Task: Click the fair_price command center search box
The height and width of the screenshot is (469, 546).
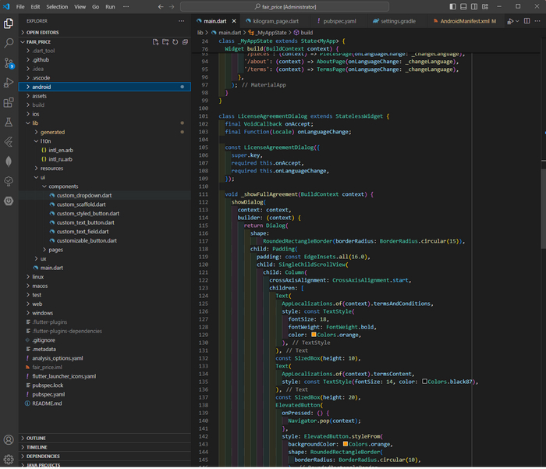Action: coord(289,6)
